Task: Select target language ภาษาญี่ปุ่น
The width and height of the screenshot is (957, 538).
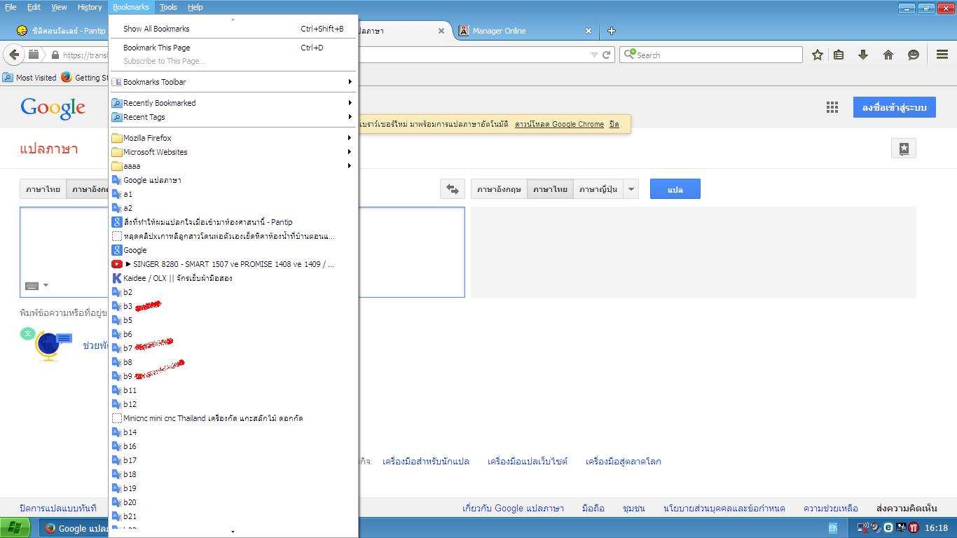Action: tap(598, 189)
